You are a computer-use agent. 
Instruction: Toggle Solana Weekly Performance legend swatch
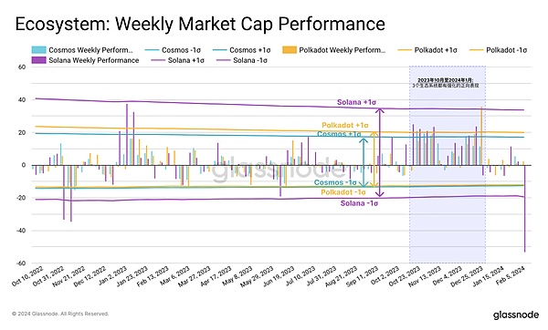pyautogui.click(x=38, y=60)
